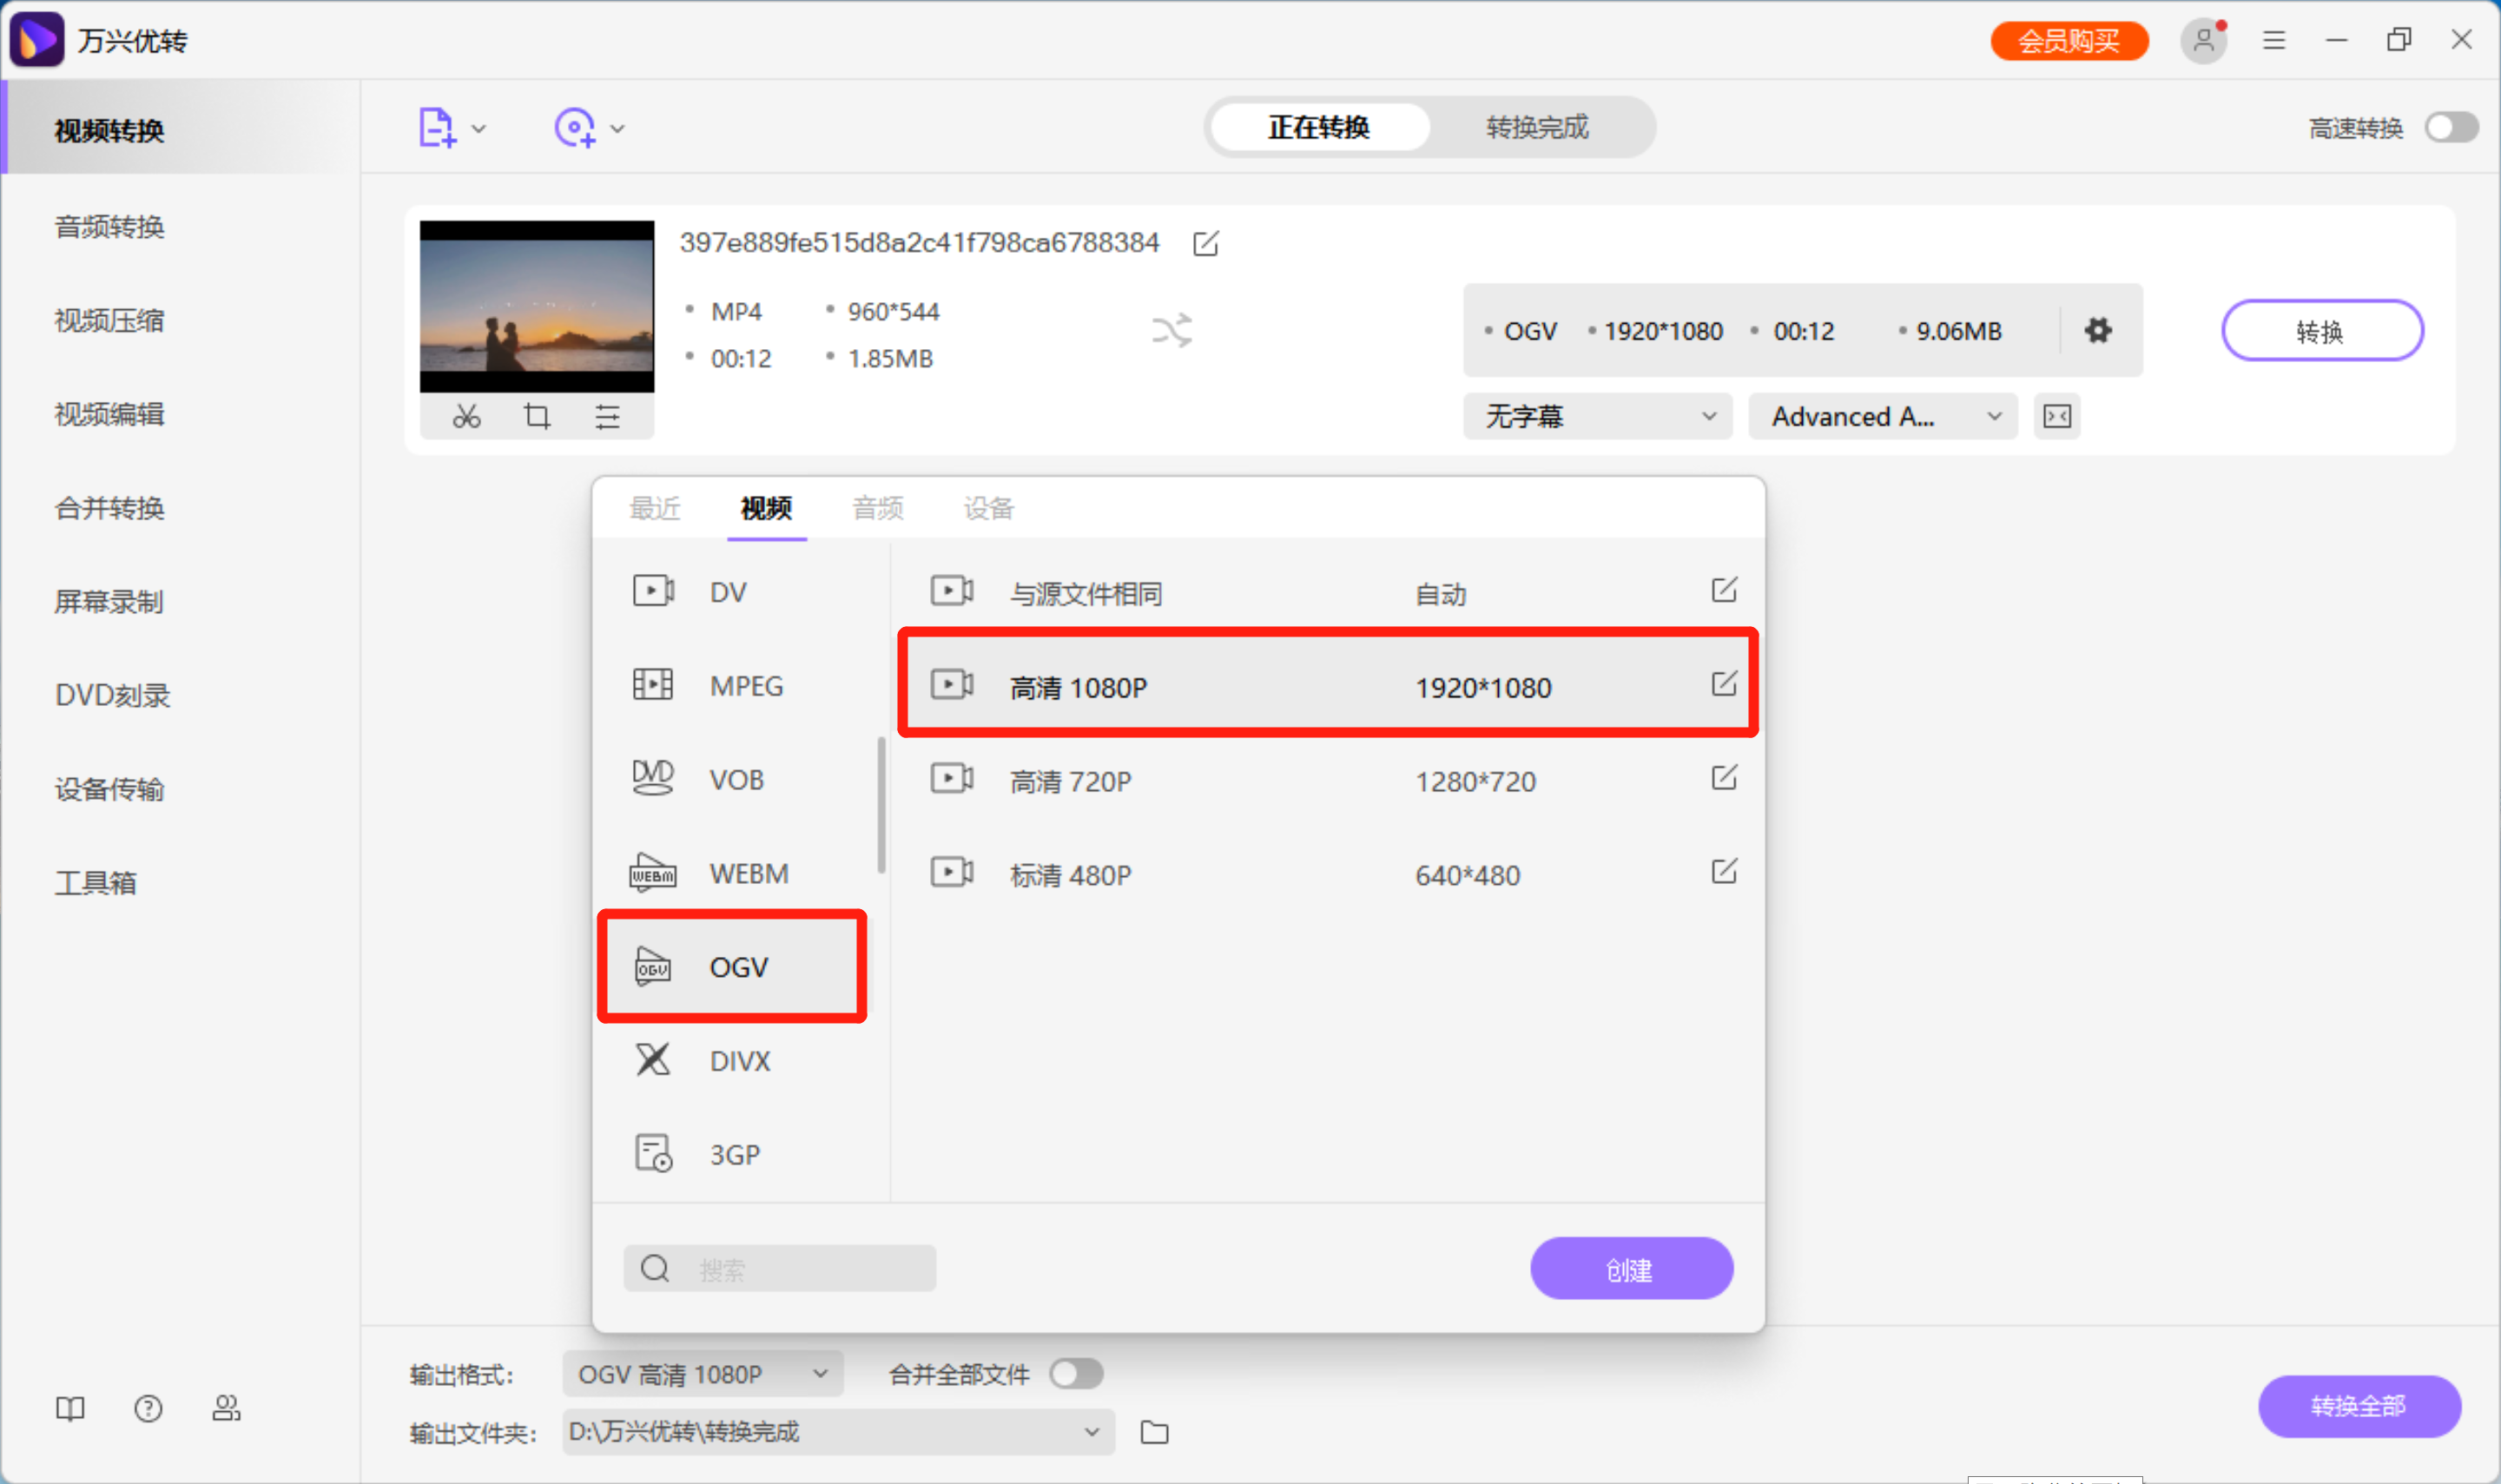The width and height of the screenshot is (2501, 1484).
Task: Open the user guide book icon at bottom left
Action: 69,1408
